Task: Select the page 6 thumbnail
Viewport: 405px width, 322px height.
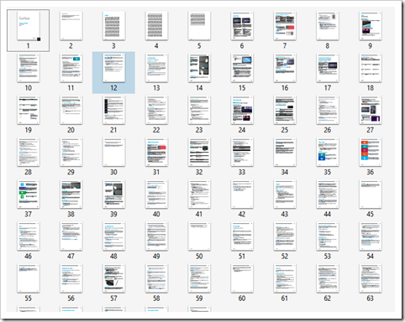Action: point(242,26)
